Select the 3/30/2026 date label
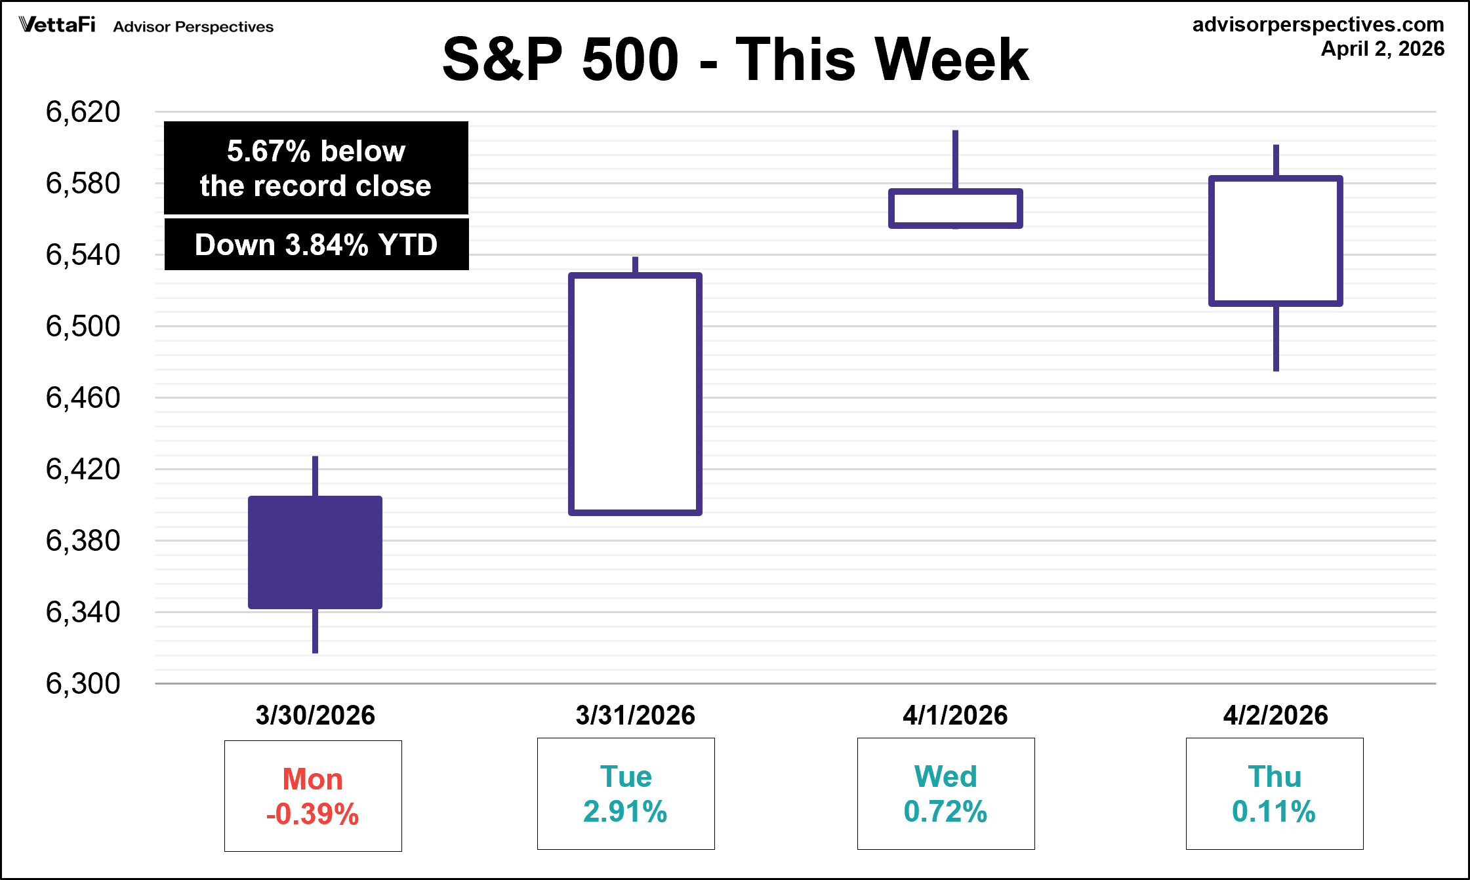Viewport: 1470px width, 880px height. click(315, 715)
